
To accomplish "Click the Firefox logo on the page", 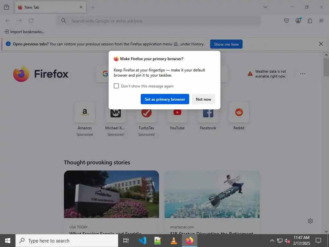I will click(40, 74).
